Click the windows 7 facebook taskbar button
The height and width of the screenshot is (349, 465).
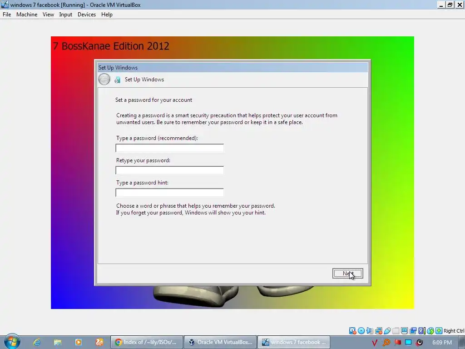pos(294,342)
